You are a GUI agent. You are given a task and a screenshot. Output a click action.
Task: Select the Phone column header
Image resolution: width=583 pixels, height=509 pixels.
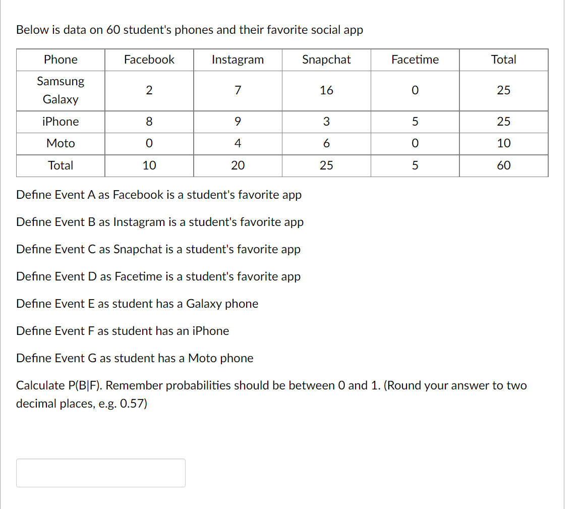pos(60,60)
